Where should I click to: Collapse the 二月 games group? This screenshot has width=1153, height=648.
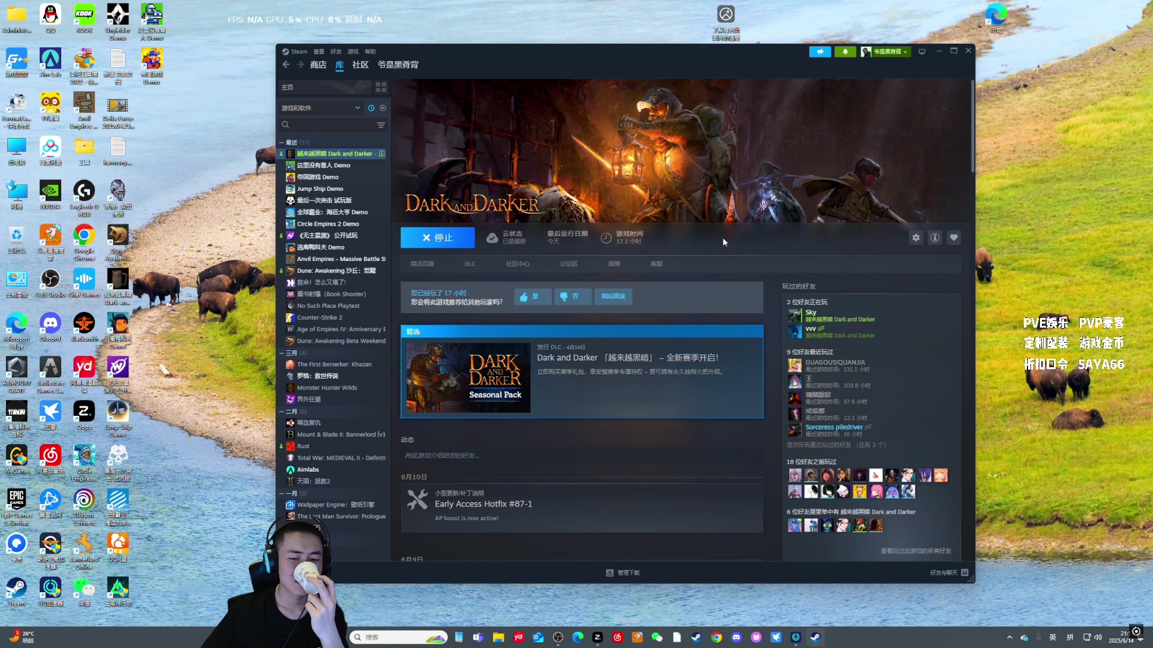[281, 412]
